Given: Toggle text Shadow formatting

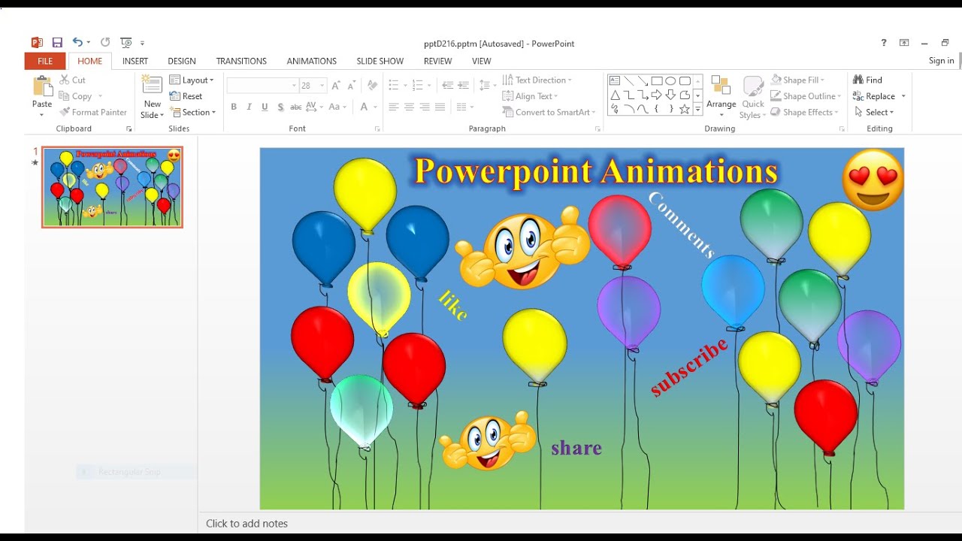Looking at the screenshot, I should (280, 107).
